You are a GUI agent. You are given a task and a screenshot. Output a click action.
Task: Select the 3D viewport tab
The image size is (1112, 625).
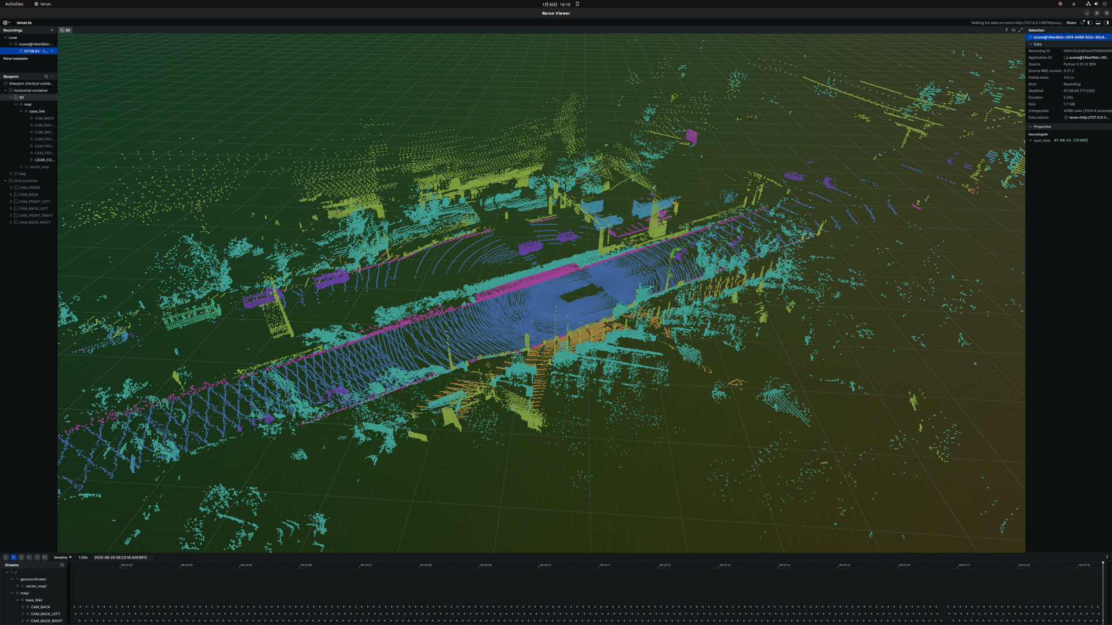pos(65,30)
